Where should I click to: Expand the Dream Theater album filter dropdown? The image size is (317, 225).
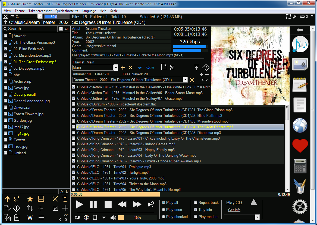point(185,80)
